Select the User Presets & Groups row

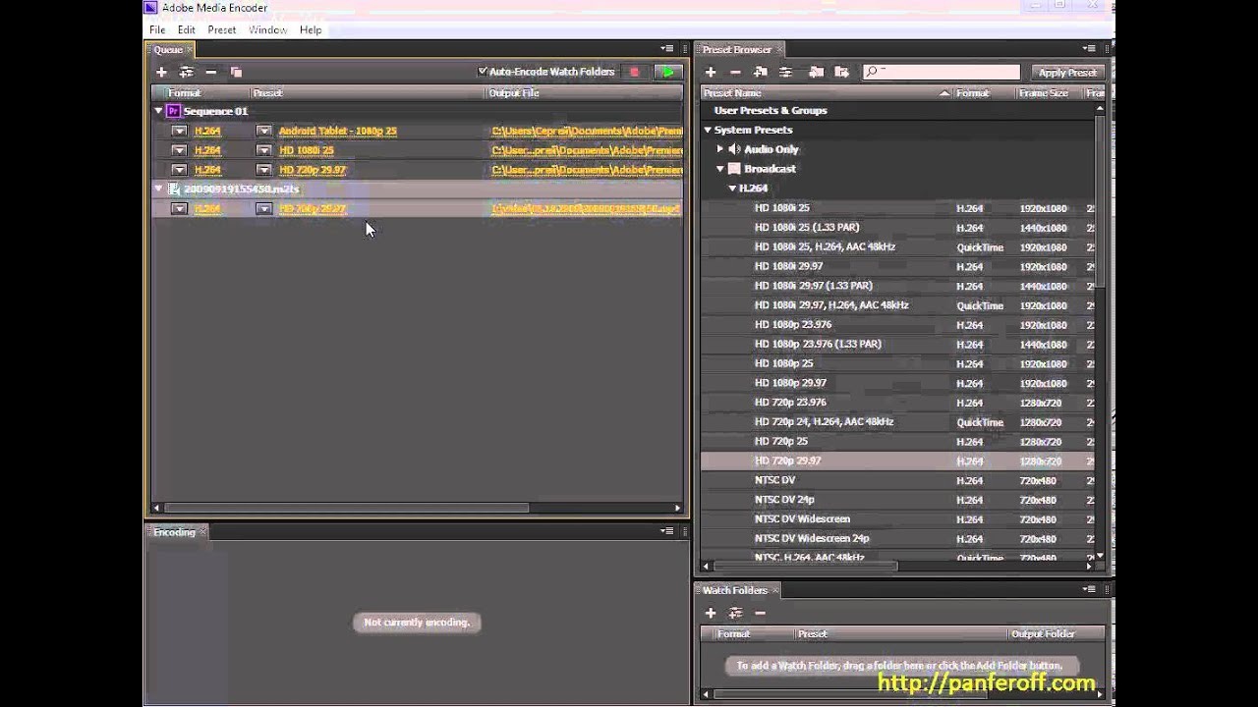[897, 111]
